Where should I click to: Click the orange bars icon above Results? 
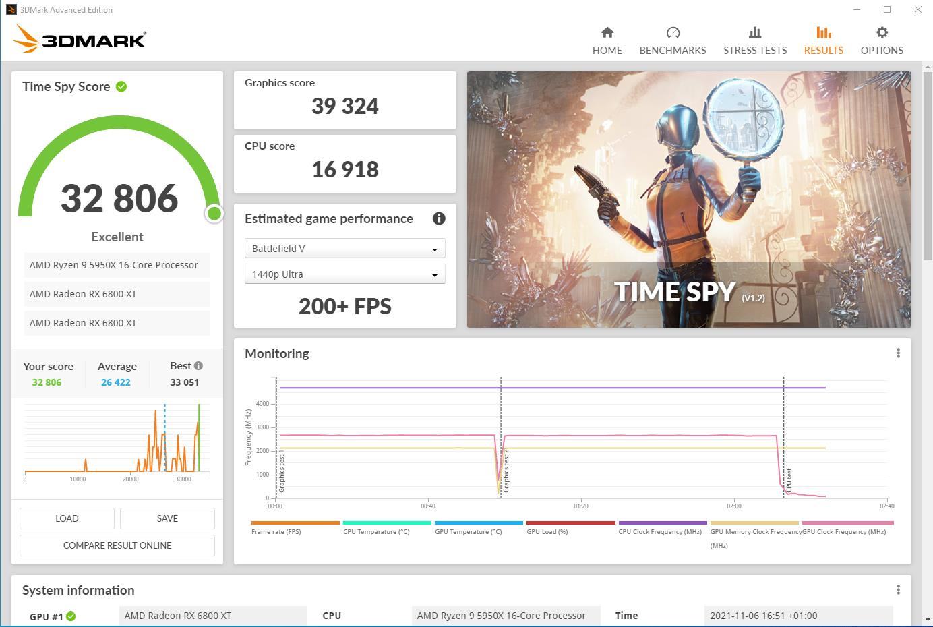(x=823, y=32)
